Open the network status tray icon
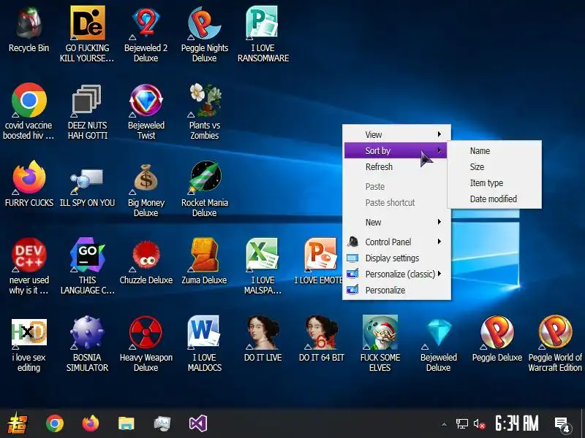This screenshot has width=585, height=438. [x=462, y=423]
